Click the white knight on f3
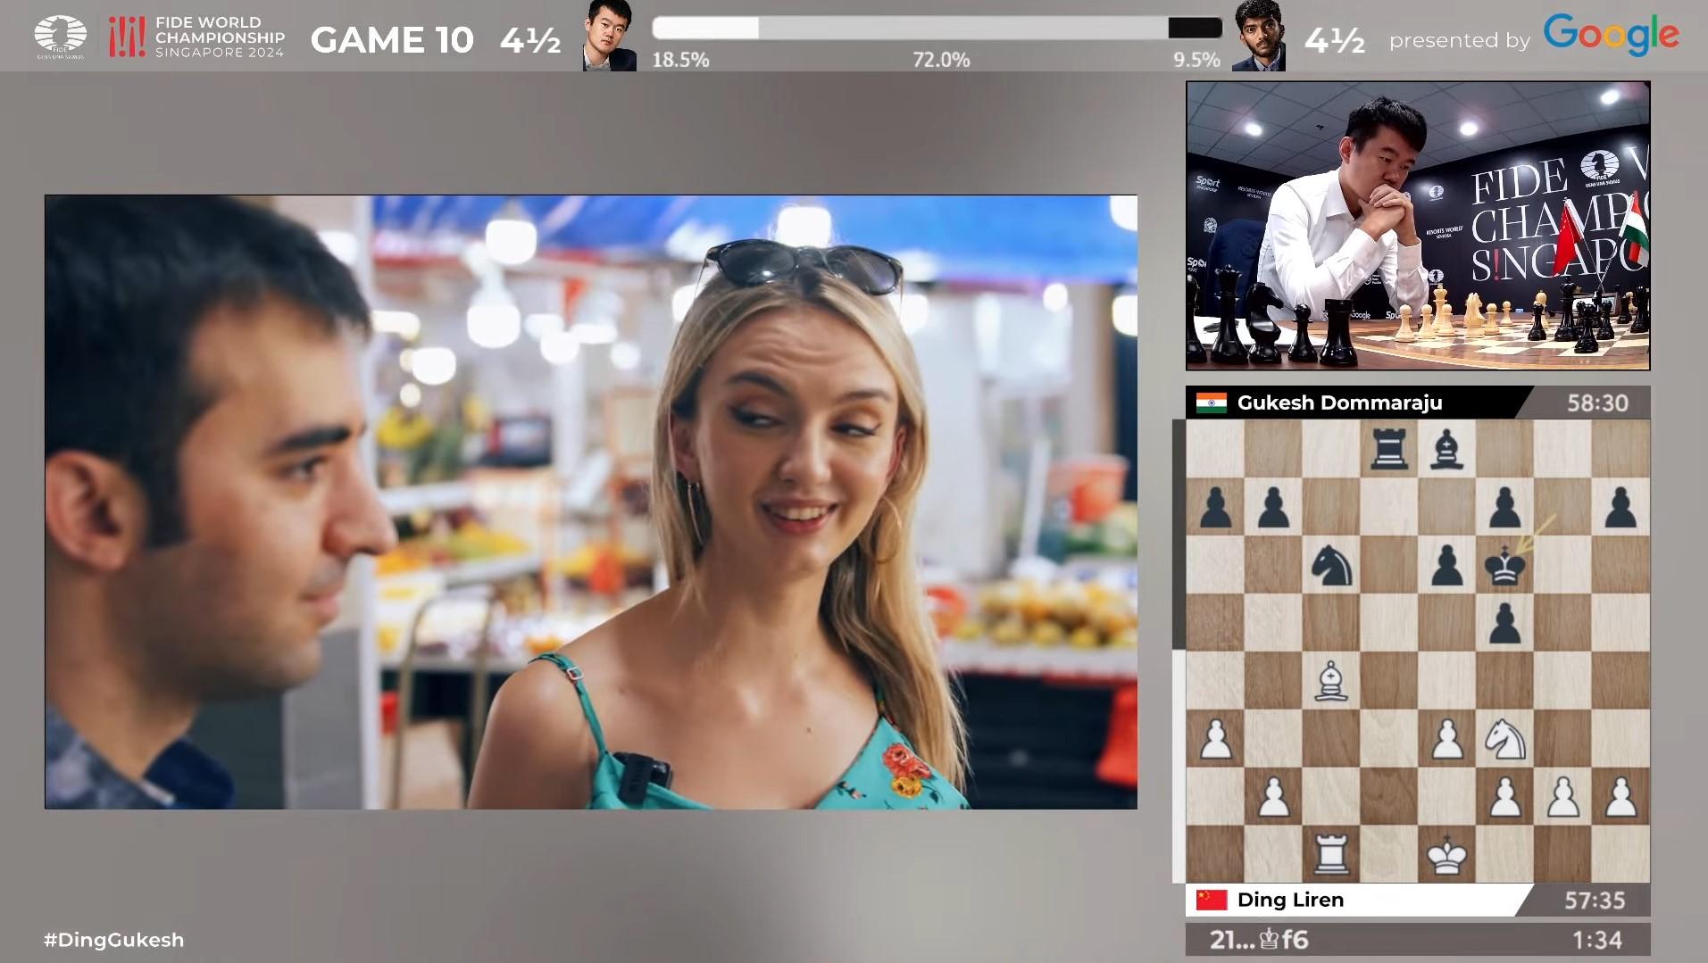The height and width of the screenshot is (963, 1708). point(1504,740)
